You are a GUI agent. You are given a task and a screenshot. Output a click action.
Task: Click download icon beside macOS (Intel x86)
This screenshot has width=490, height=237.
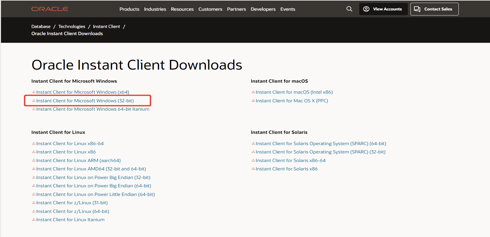coord(253,92)
